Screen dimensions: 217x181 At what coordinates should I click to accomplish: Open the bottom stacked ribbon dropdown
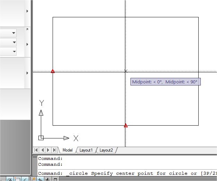[14, 52]
